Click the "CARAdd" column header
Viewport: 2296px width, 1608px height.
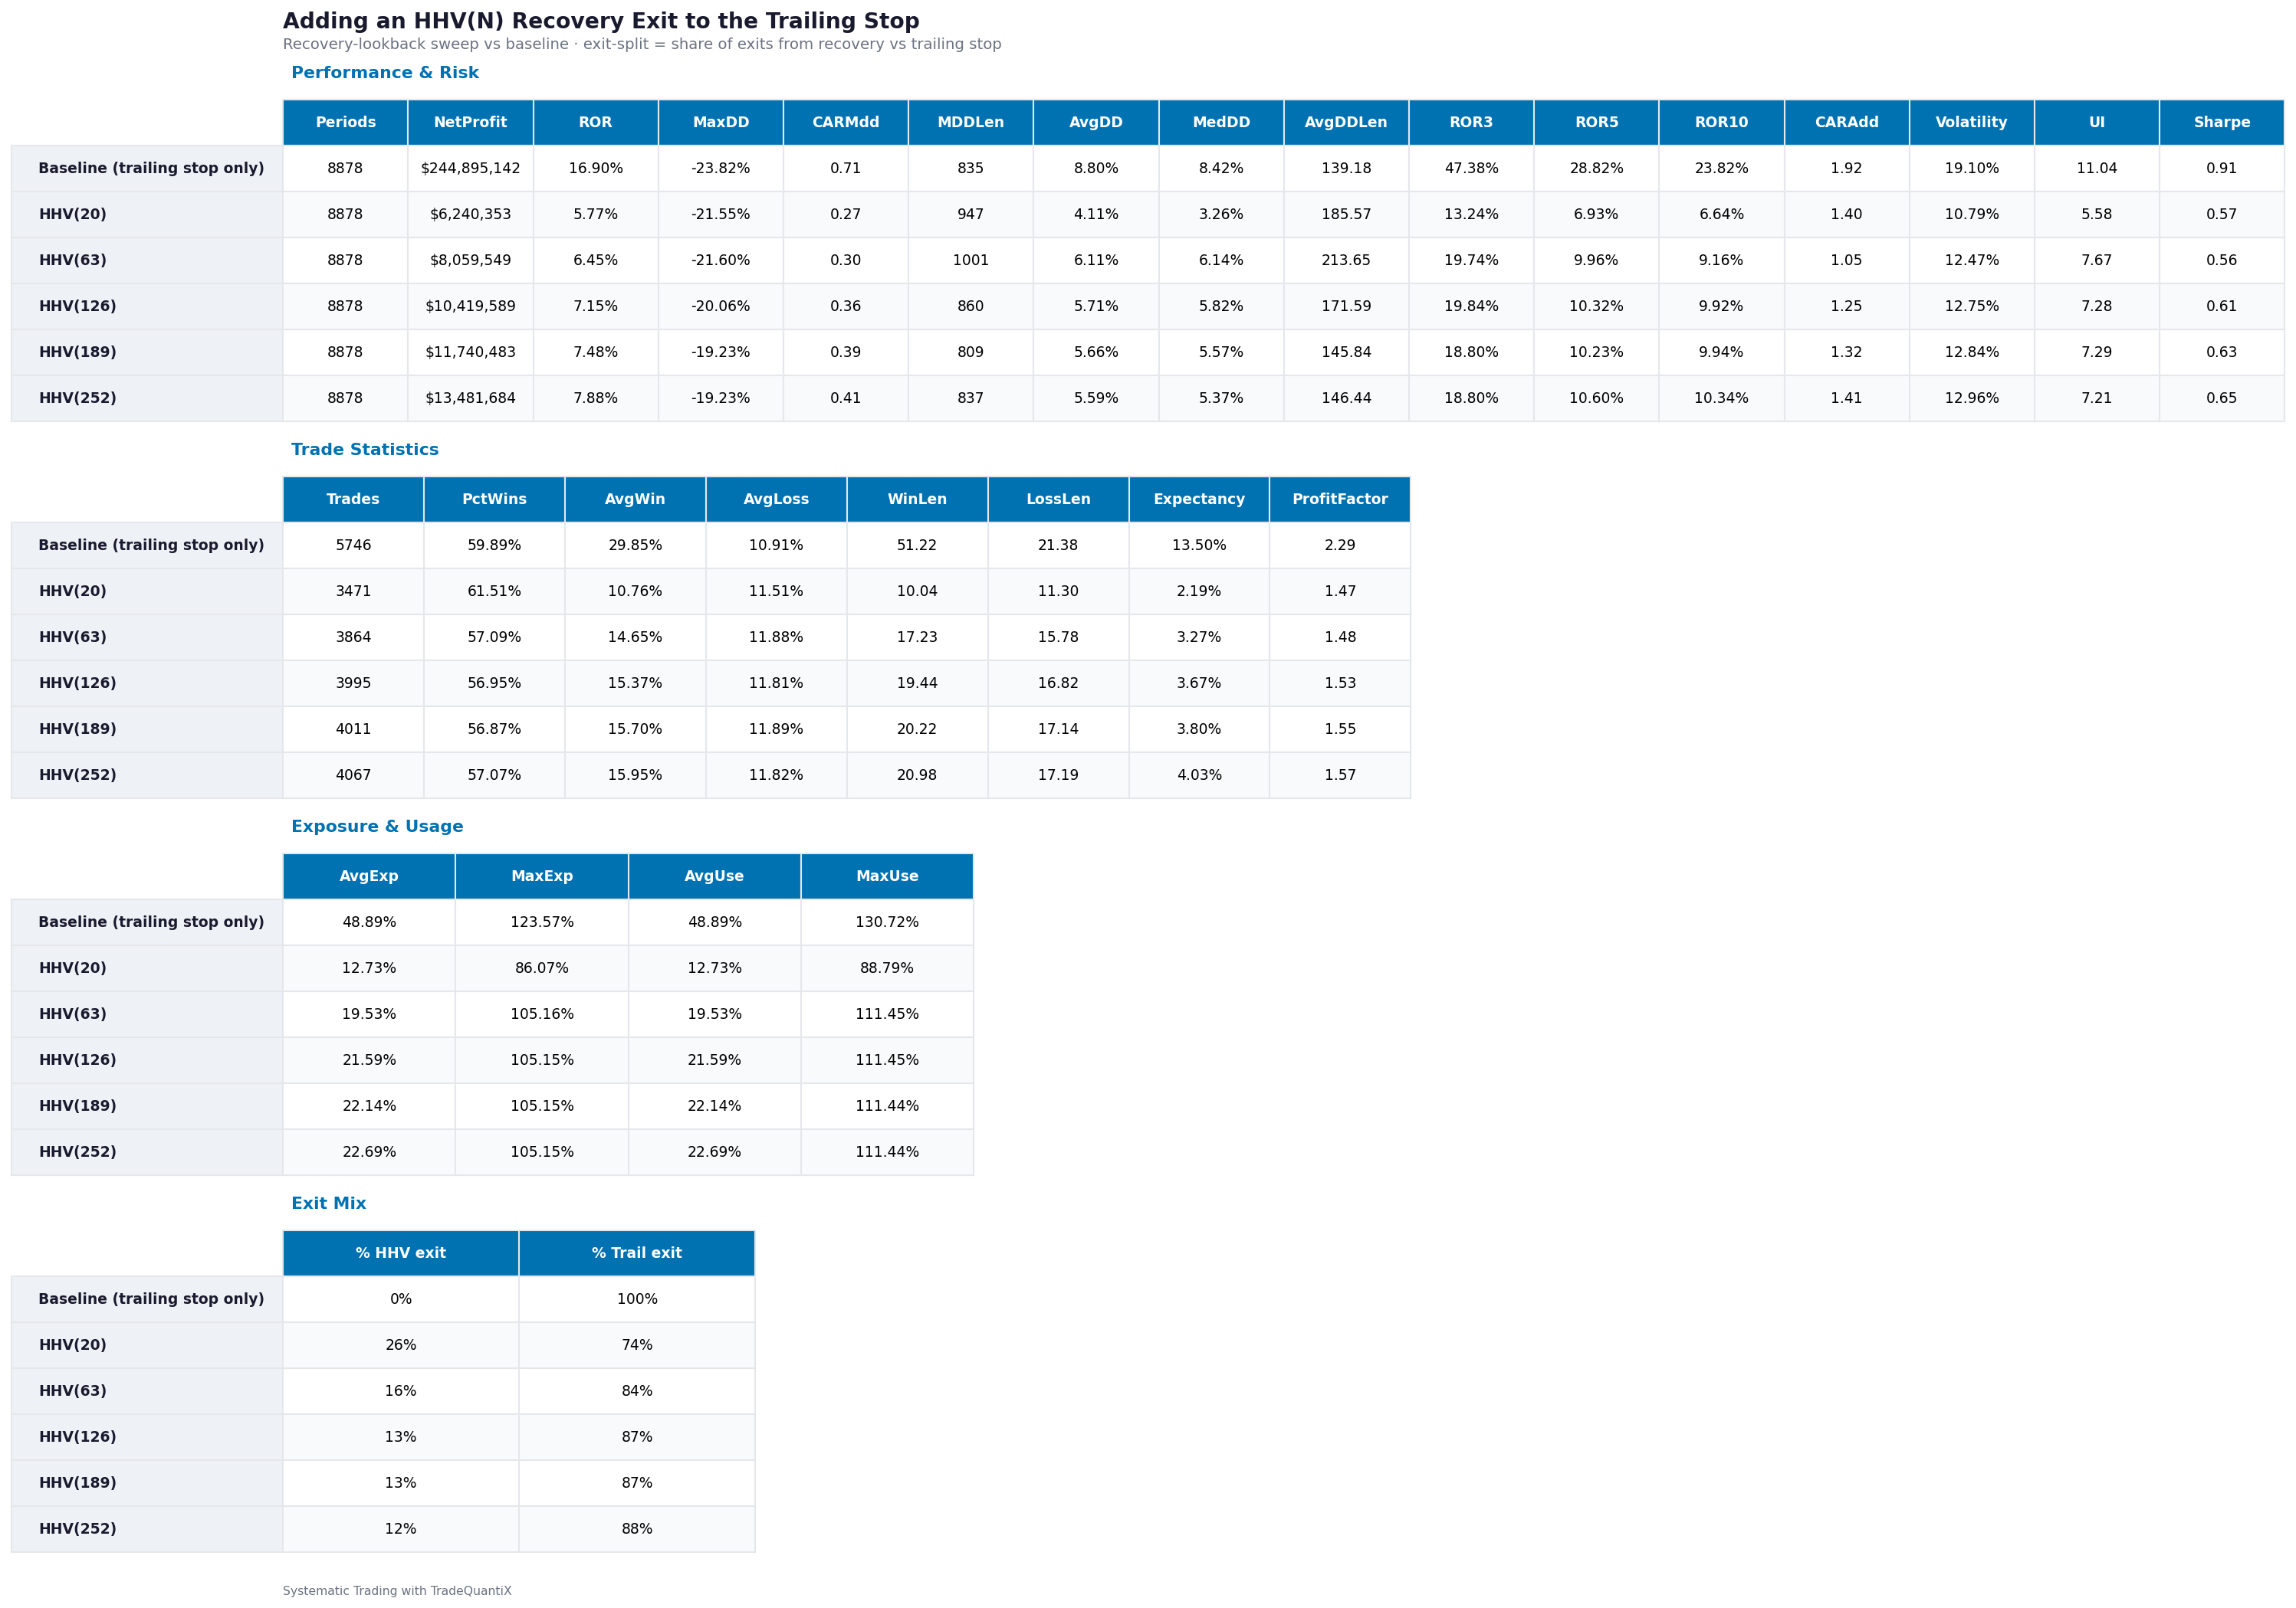click(1847, 123)
